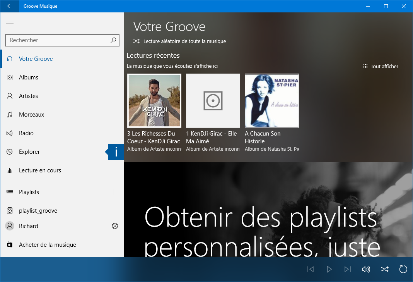Open the 'Obtenir des playlists personnalisées' banner
This screenshot has height=282, width=413.
point(268,210)
